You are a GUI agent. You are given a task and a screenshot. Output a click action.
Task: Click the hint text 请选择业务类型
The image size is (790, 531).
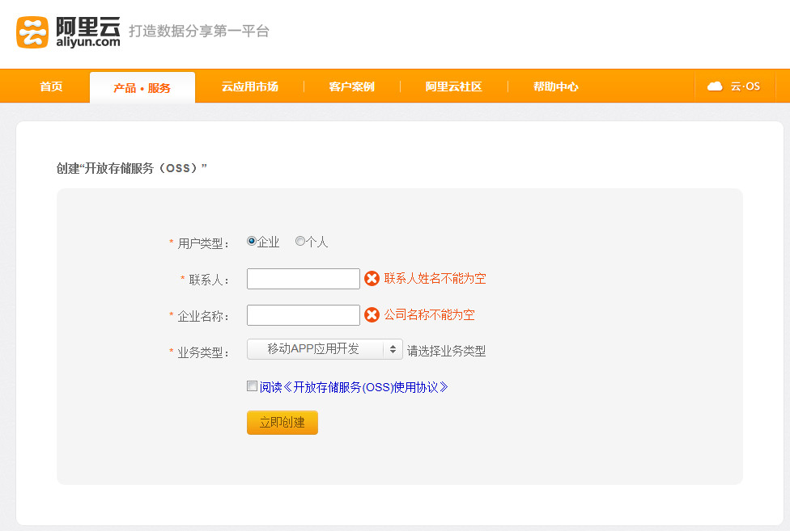[x=446, y=351]
